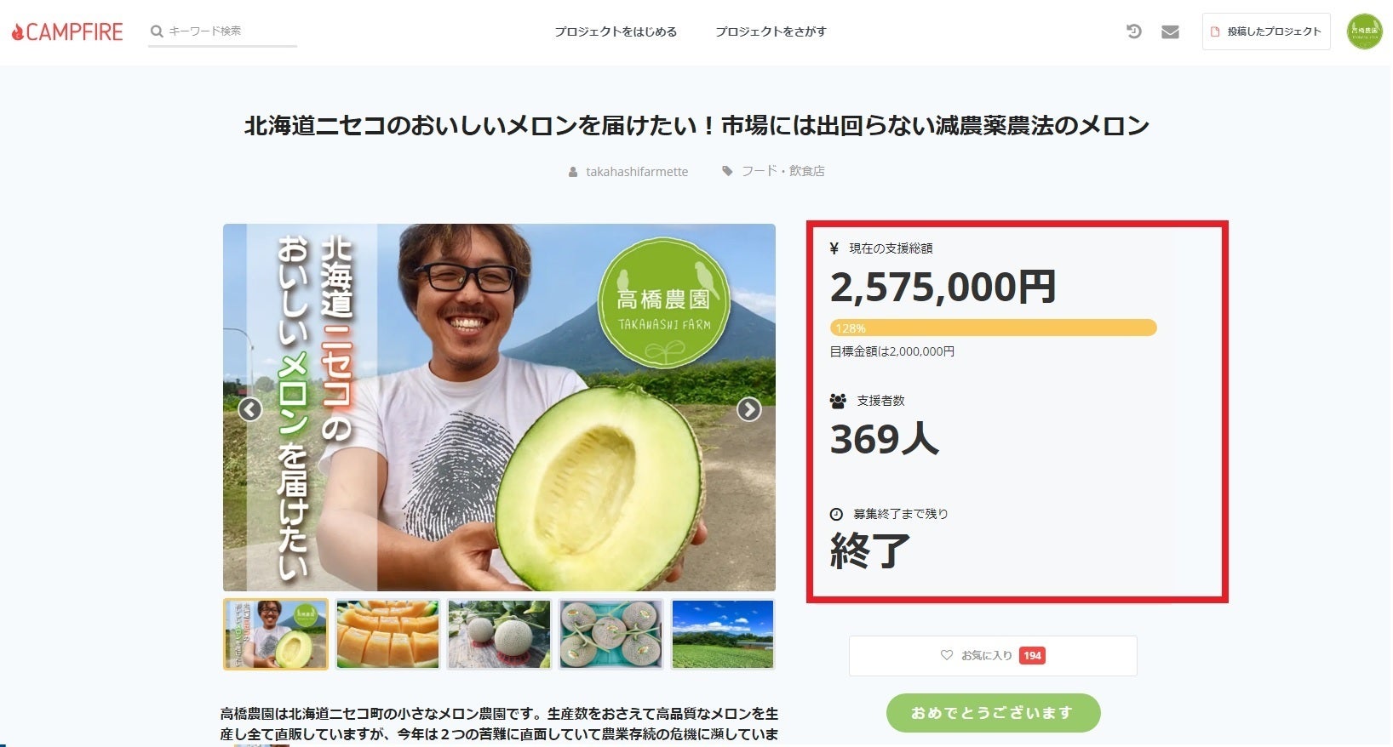Select the melon on vine thumbnail
This screenshot has height=747, width=1393.
pyautogui.click(x=499, y=634)
